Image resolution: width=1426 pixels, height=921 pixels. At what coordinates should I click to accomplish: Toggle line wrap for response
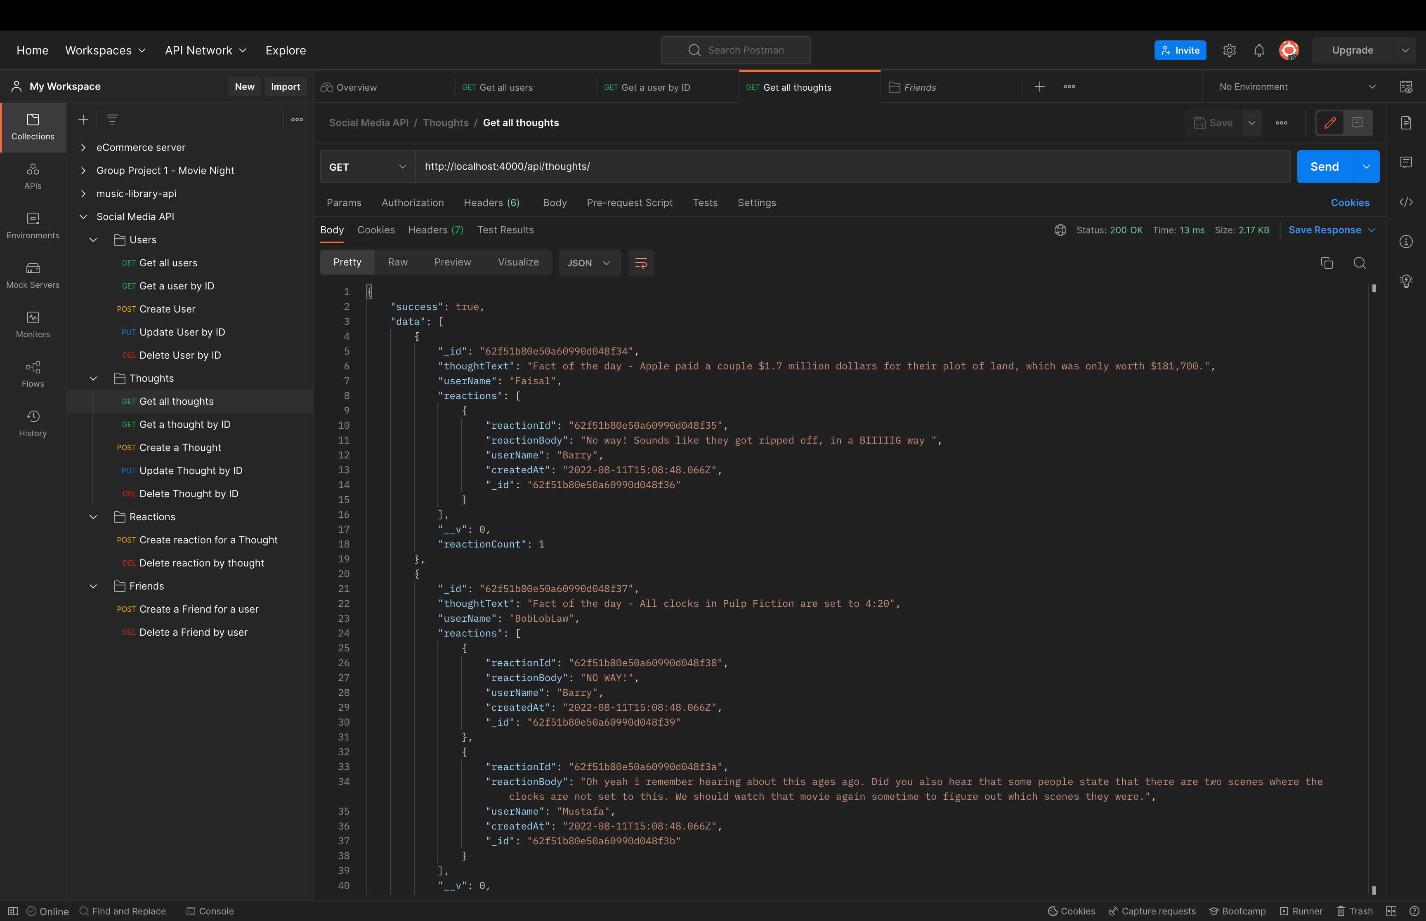641,263
